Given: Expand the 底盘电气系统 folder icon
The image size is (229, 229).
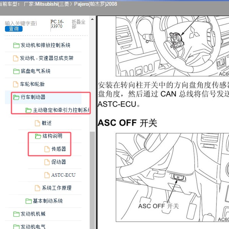Looking at the screenshot, I should click(x=16, y=71).
